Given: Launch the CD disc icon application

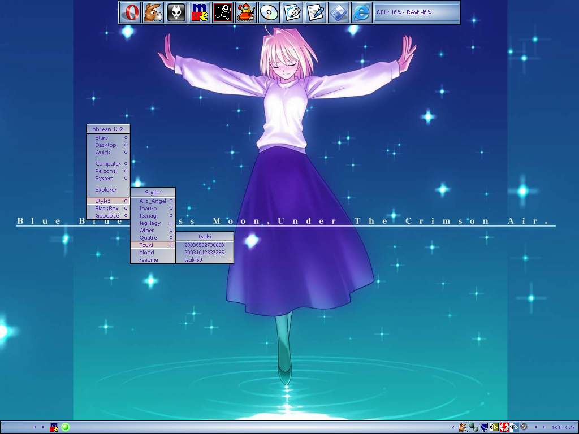Looking at the screenshot, I should [269, 12].
